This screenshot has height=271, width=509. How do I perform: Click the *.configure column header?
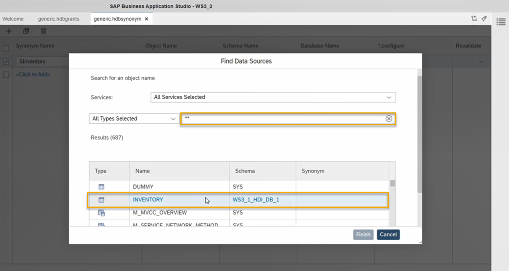[391, 46]
